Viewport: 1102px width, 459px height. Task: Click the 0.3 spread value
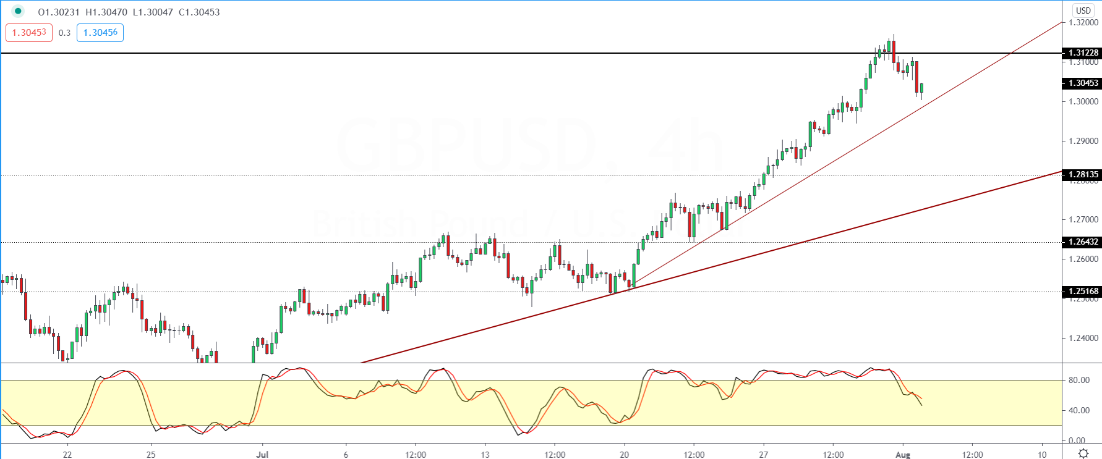pyautogui.click(x=64, y=33)
